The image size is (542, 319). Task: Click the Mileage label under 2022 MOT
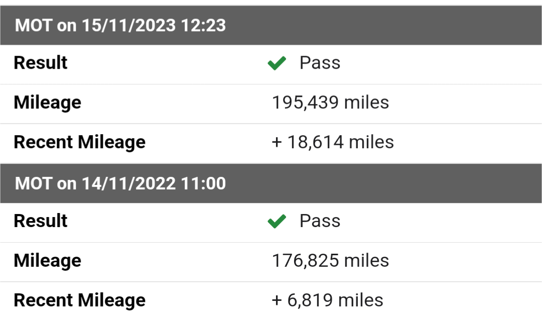coord(47,261)
